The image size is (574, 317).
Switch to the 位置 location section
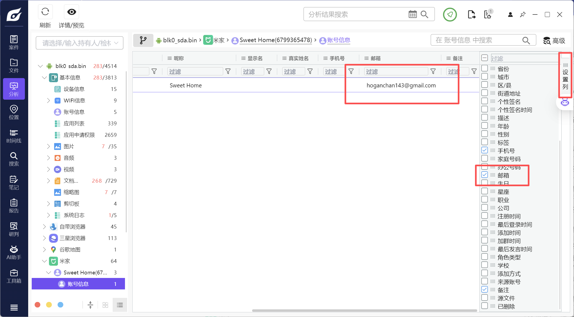(14, 112)
